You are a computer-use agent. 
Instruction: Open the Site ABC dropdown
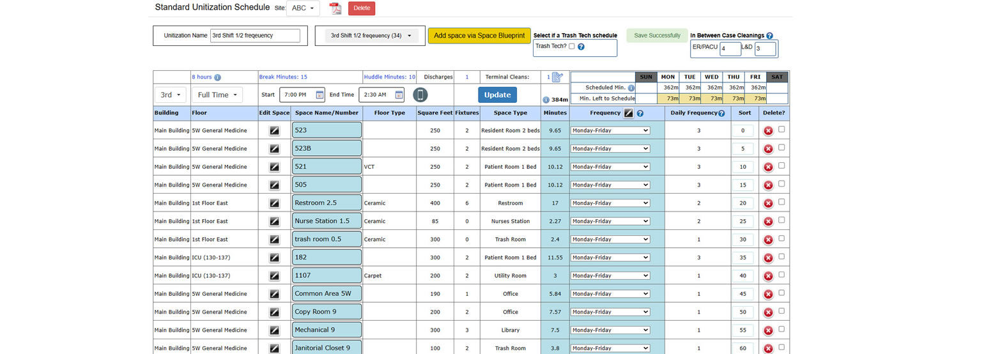point(303,8)
